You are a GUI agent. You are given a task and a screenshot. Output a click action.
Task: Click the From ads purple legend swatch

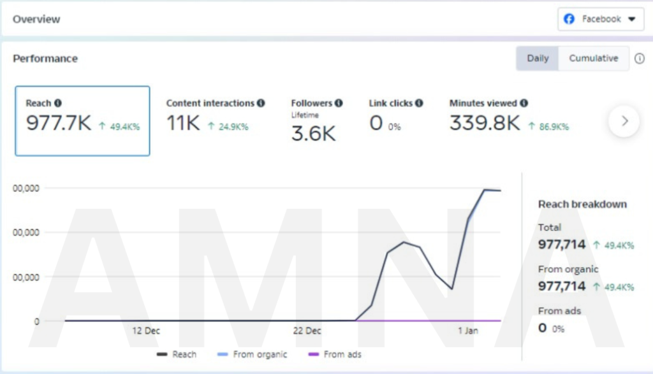coord(313,354)
